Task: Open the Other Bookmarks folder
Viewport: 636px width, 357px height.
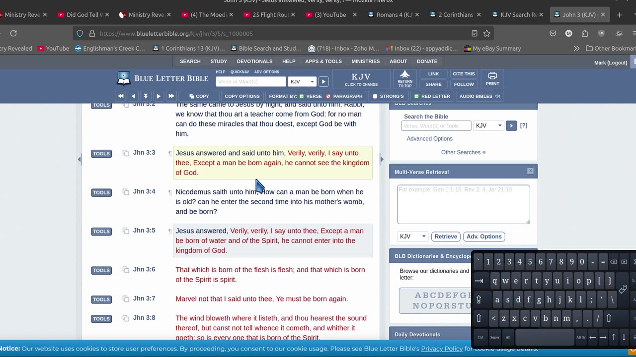Action: coord(611,48)
